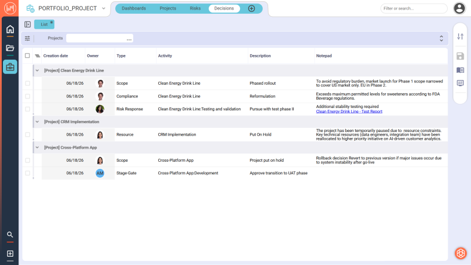Add a new tab with the plus circle
The image size is (471, 265).
(252, 8)
